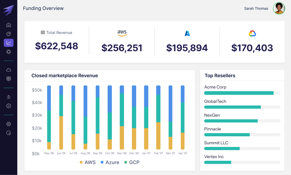
Task: Click the Sarah Thomas user name
Action: pyautogui.click(x=256, y=8)
